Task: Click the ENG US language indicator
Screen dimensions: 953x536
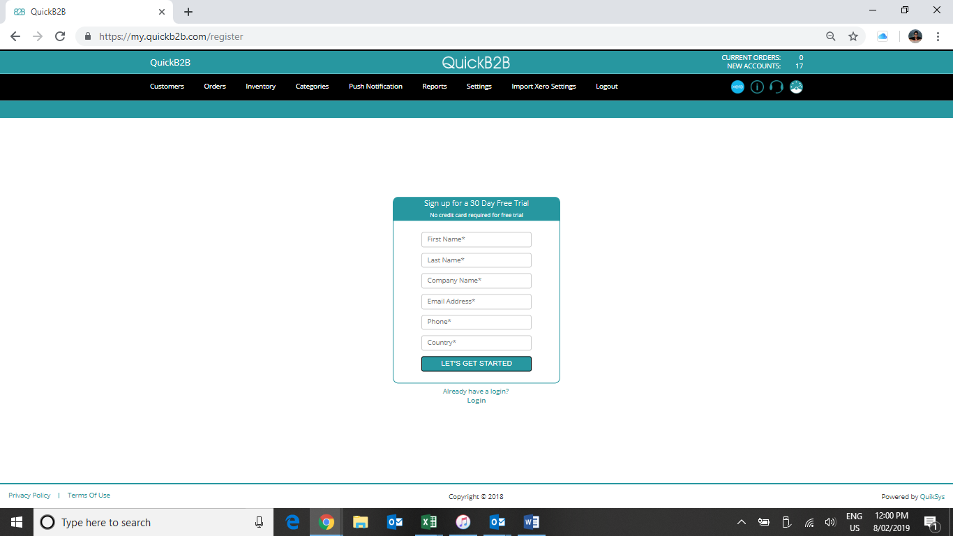Action: point(855,522)
